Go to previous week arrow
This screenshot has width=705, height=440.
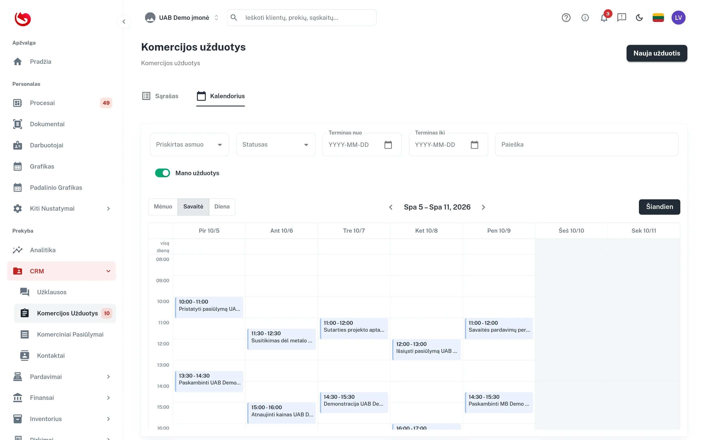(x=391, y=207)
